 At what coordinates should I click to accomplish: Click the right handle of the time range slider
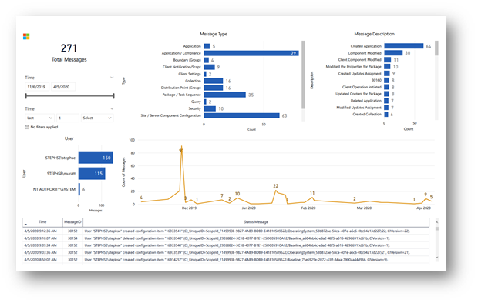(x=113, y=96)
